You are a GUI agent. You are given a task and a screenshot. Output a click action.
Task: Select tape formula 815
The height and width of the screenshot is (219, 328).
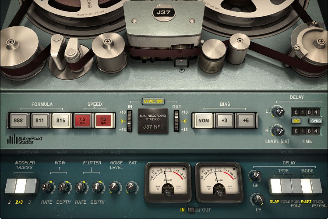click(61, 121)
